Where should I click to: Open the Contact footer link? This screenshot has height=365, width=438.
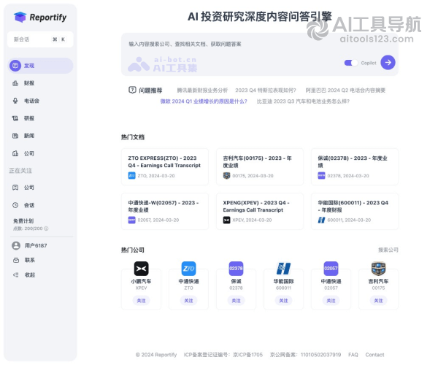(375, 355)
